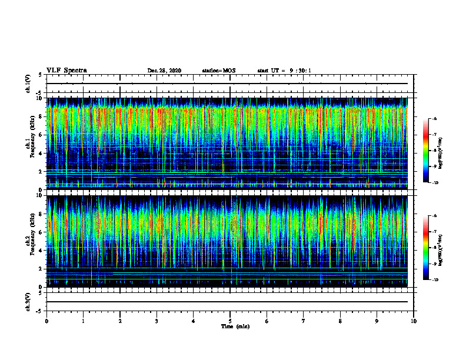466x360 pixels.
Task: Click the 'ch.1(V)' axis label
Action: 28,84
